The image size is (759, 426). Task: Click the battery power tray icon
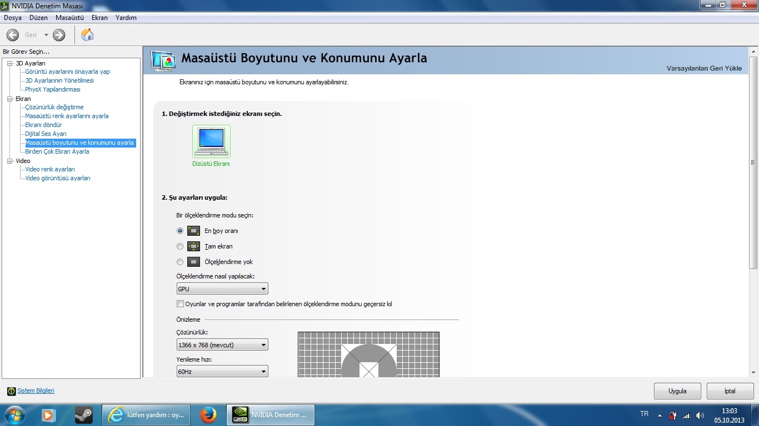click(x=673, y=415)
